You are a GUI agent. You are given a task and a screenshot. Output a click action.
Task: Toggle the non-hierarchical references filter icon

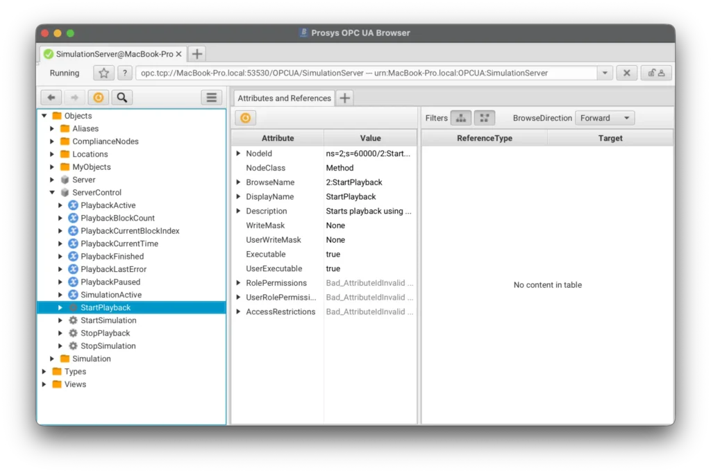coord(484,118)
